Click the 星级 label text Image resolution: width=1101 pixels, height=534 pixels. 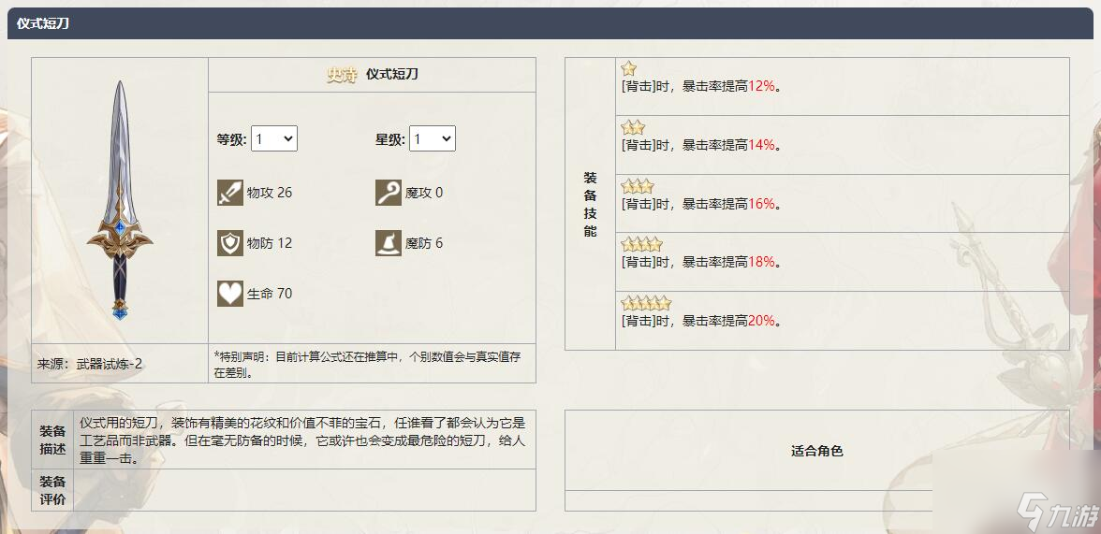point(390,139)
